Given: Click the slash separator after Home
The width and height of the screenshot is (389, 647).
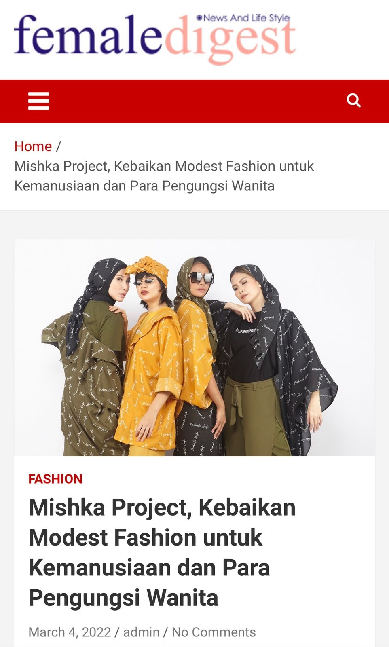Looking at the screenshot, I should click(x=59, y=146).
